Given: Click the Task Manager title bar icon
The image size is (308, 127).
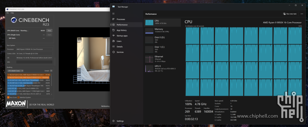Looking at the screenshot, I should pyautogui.click(x=113, y=7).
